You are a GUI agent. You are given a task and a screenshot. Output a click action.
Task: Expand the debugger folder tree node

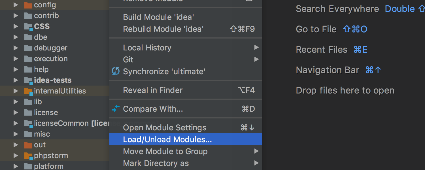point(16,48)
